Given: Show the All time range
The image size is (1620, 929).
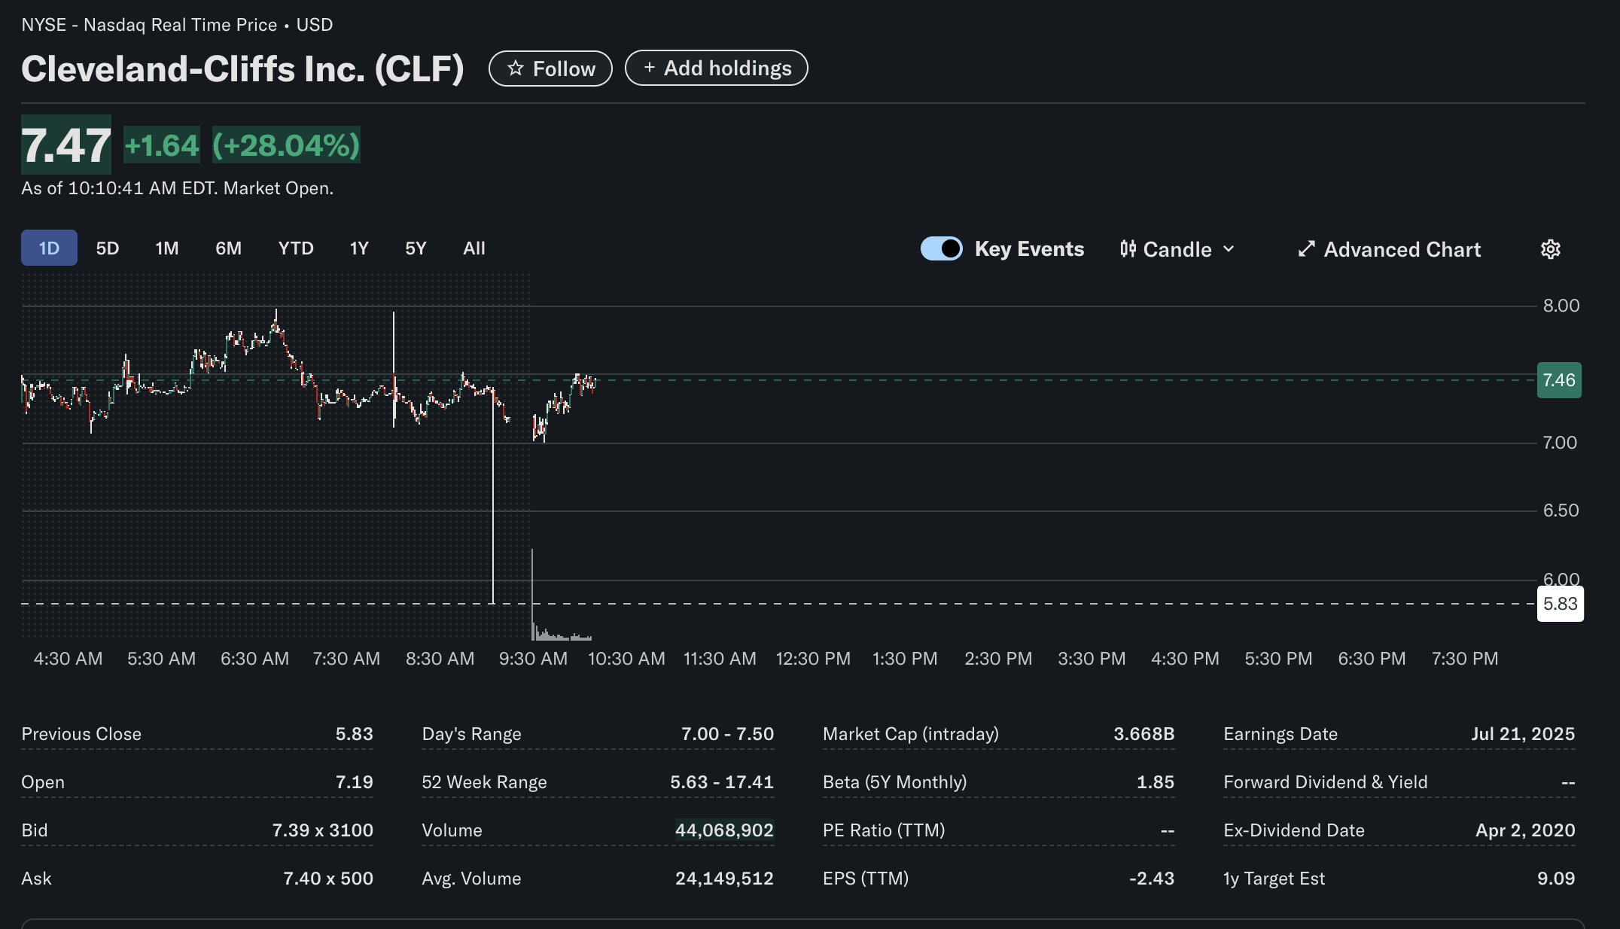Looking at the screenshot, I should 474,248.
